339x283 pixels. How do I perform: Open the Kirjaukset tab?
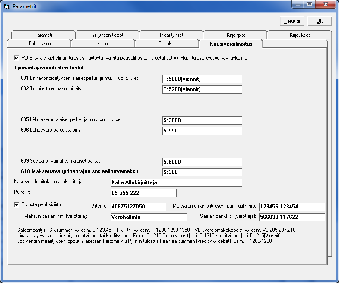tap(299, 35)
